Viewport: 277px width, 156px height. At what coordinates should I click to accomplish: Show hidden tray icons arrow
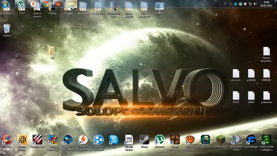click(231, 4)
